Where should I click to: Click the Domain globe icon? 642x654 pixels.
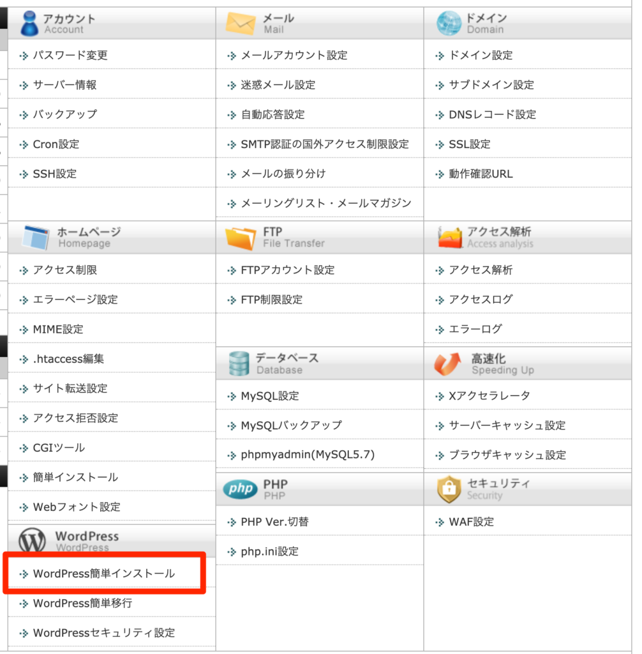click(449, 24)
